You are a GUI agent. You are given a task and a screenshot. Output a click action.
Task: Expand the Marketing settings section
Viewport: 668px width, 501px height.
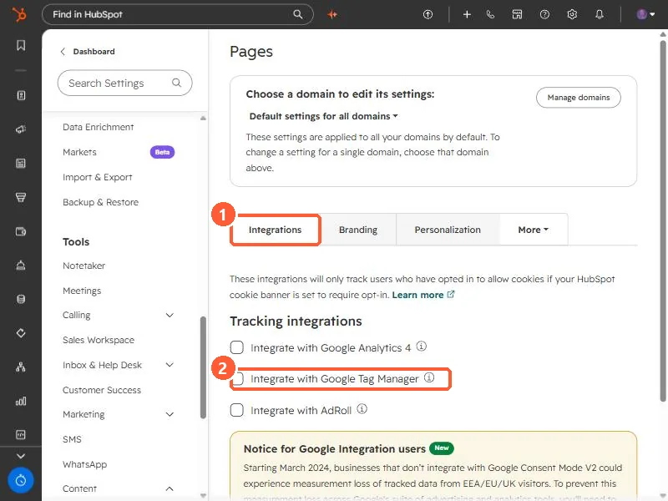pos(170,414)
